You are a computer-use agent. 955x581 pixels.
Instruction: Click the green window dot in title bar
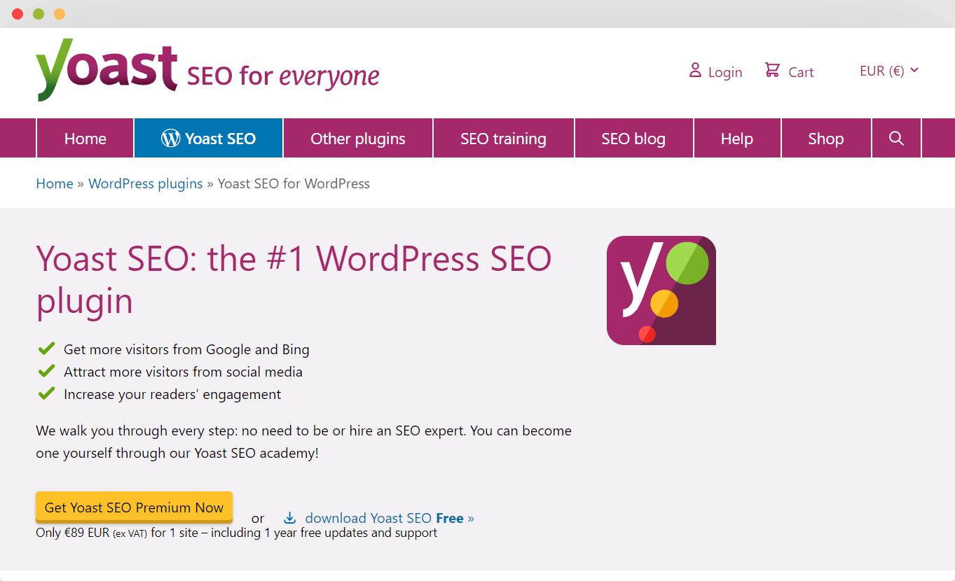pyautogui.click(x=39, y=14)
